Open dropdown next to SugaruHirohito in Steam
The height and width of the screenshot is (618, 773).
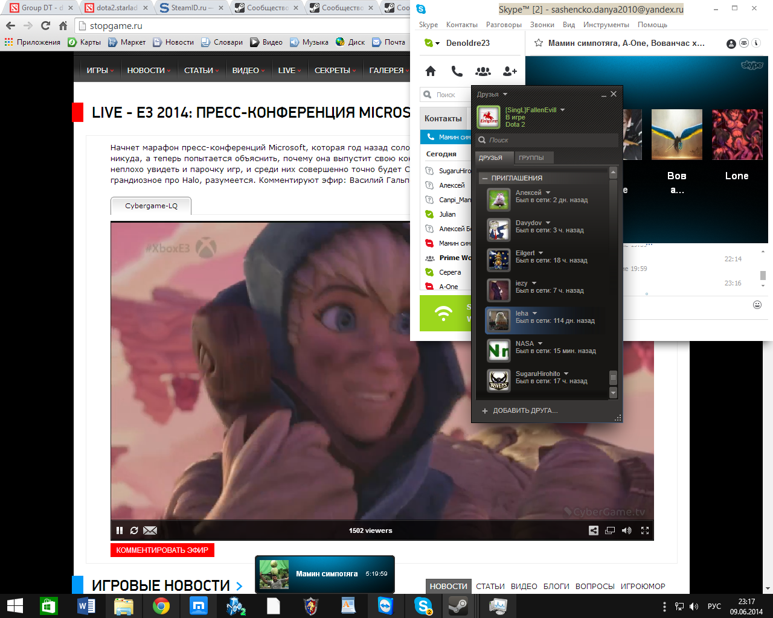(566, 374)
